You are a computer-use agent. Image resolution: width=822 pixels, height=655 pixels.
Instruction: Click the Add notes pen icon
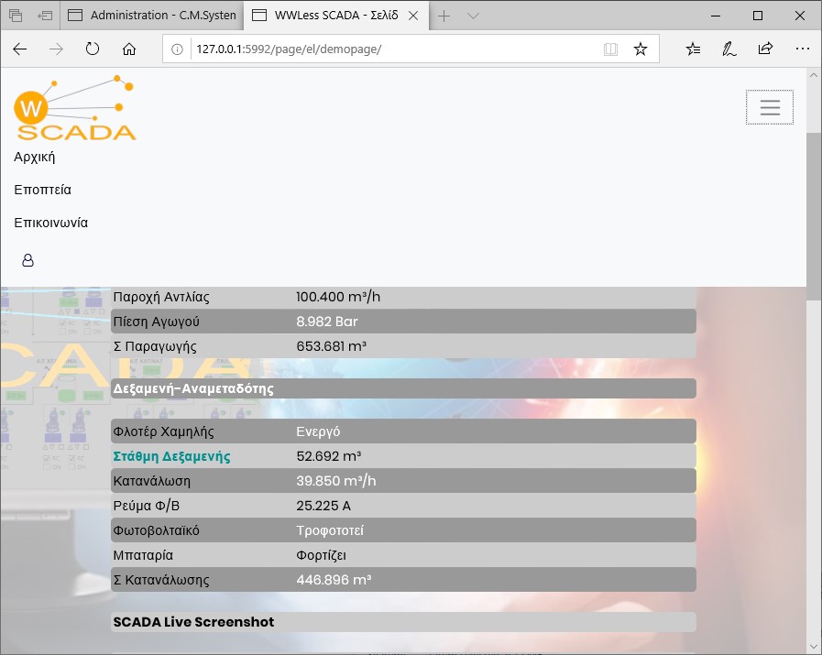(729, 49)
